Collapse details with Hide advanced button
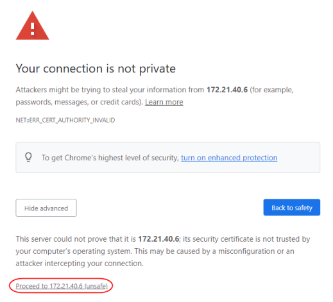 click(x=46, y=208)
